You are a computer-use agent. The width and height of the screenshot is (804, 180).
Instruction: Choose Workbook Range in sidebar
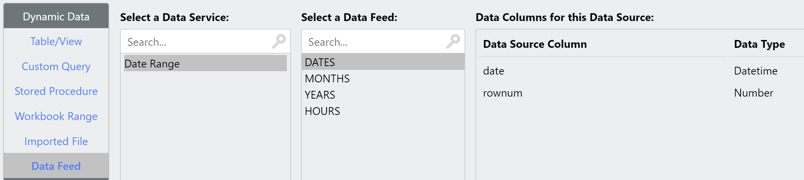click(56, 116)
